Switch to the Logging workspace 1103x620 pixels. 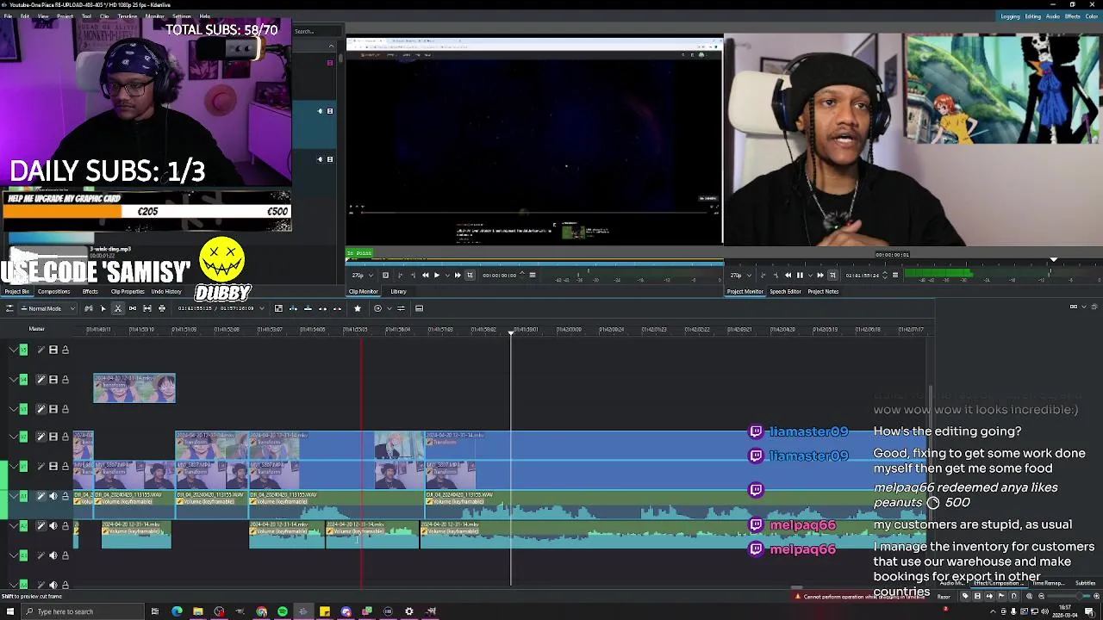(x=1010, y=16)
